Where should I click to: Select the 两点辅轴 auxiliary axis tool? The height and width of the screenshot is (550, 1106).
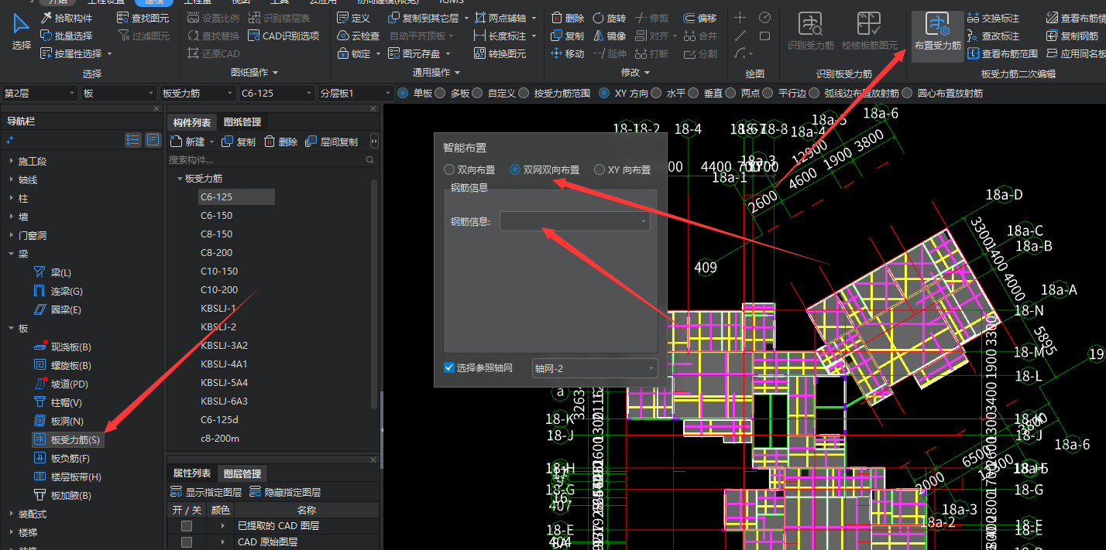coord(500,18)
